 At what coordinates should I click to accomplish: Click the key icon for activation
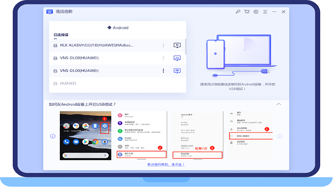[238, 12]
